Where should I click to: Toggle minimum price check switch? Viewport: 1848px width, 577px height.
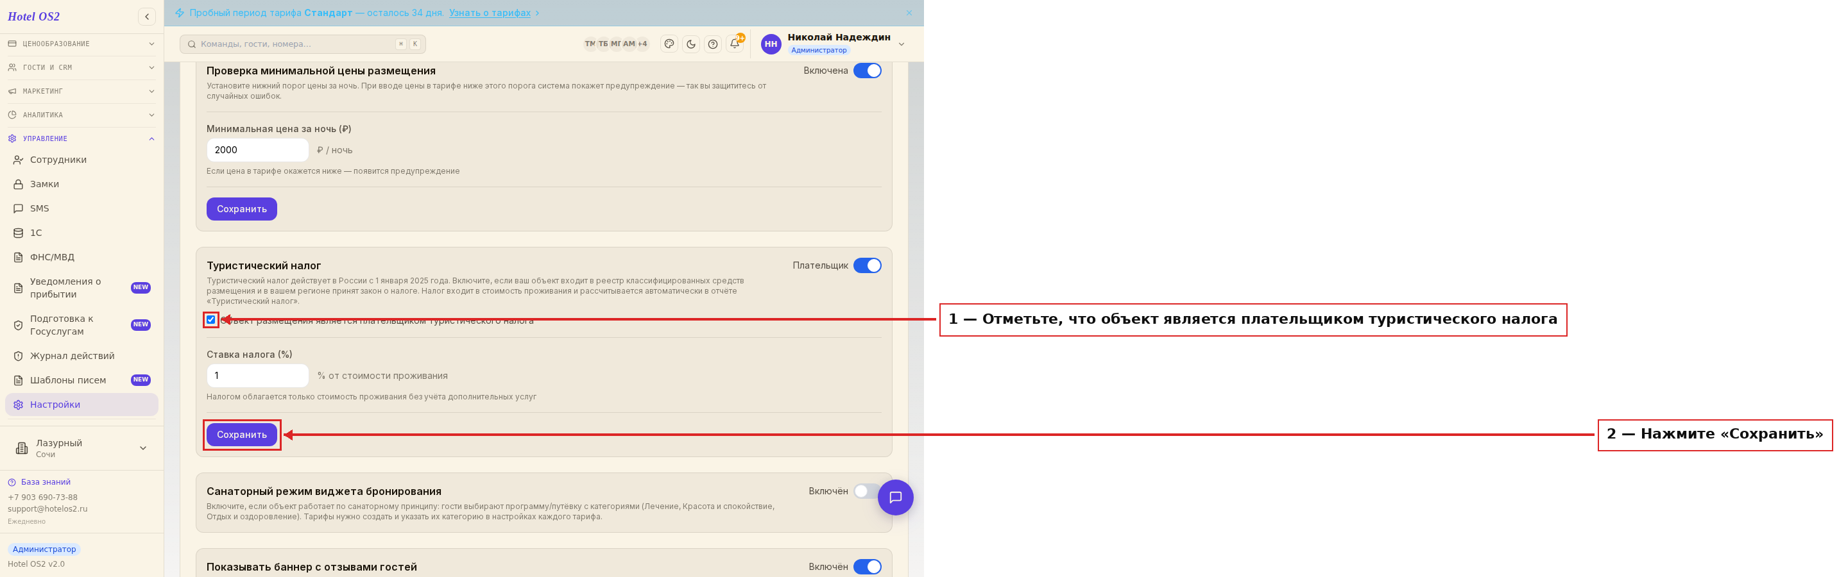868,71
